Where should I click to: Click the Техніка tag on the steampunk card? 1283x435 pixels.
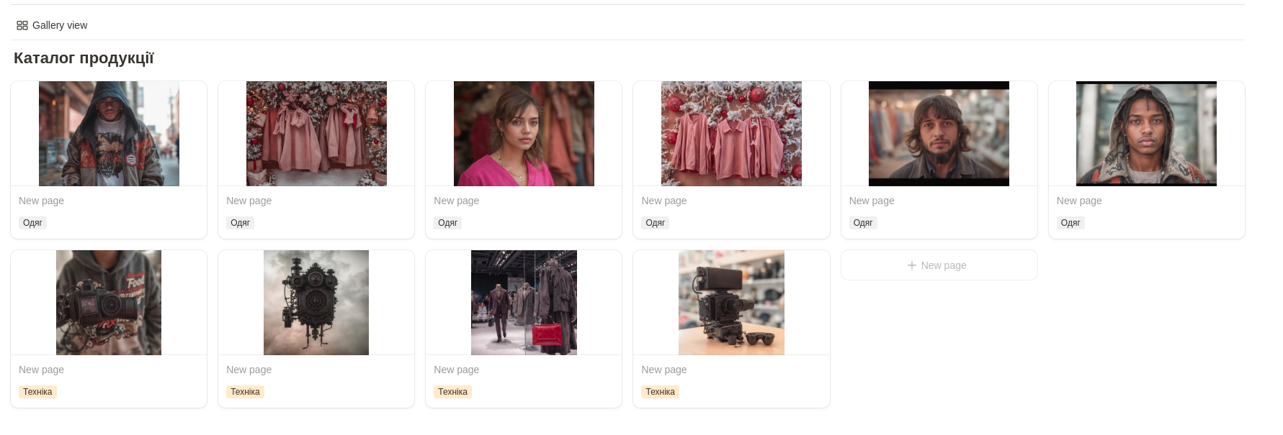click(x=245, y=392)
